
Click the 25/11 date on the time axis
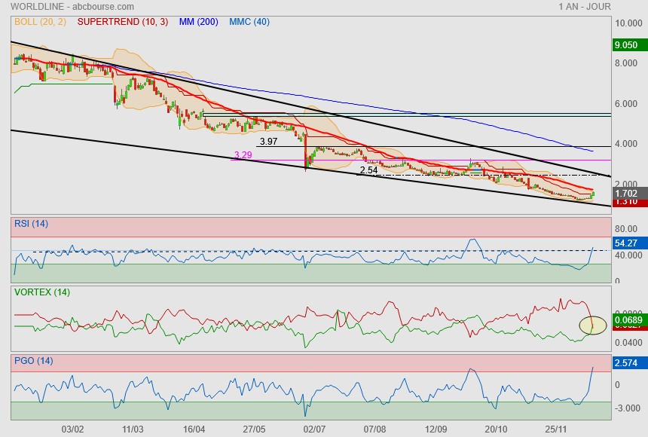tap(556, 429)
